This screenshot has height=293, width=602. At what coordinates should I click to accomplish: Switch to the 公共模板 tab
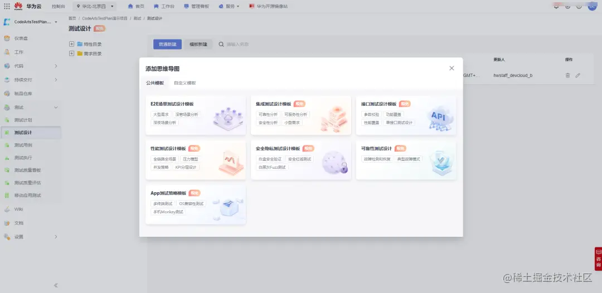click(x=155, y=83)
